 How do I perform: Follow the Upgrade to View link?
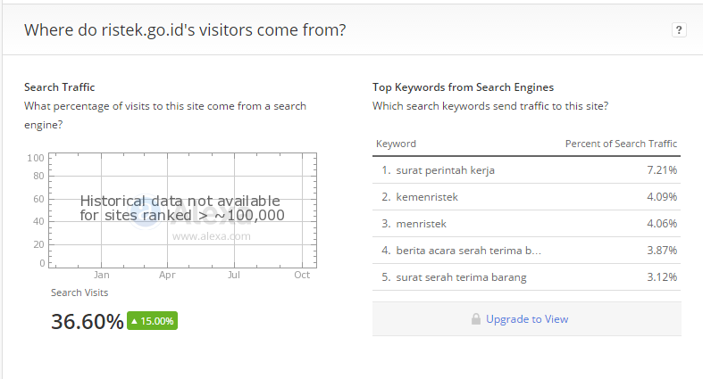[527, 319]
